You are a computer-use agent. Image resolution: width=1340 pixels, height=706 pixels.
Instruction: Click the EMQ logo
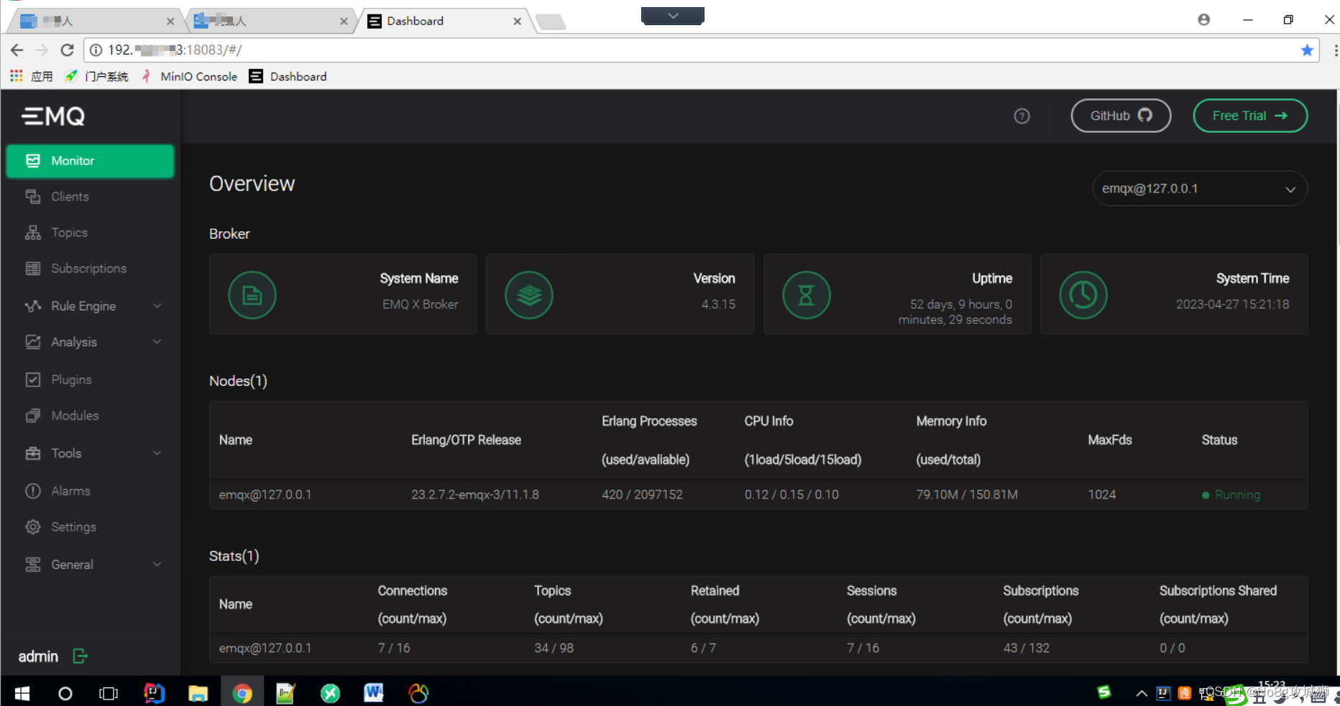click(53, 116)
